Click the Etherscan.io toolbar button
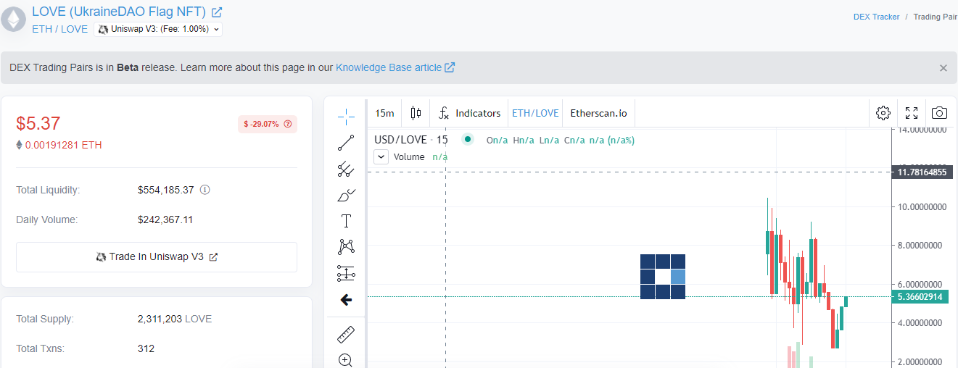The height and width of the screenshot is (368, 958). click(x=598, y=113)
